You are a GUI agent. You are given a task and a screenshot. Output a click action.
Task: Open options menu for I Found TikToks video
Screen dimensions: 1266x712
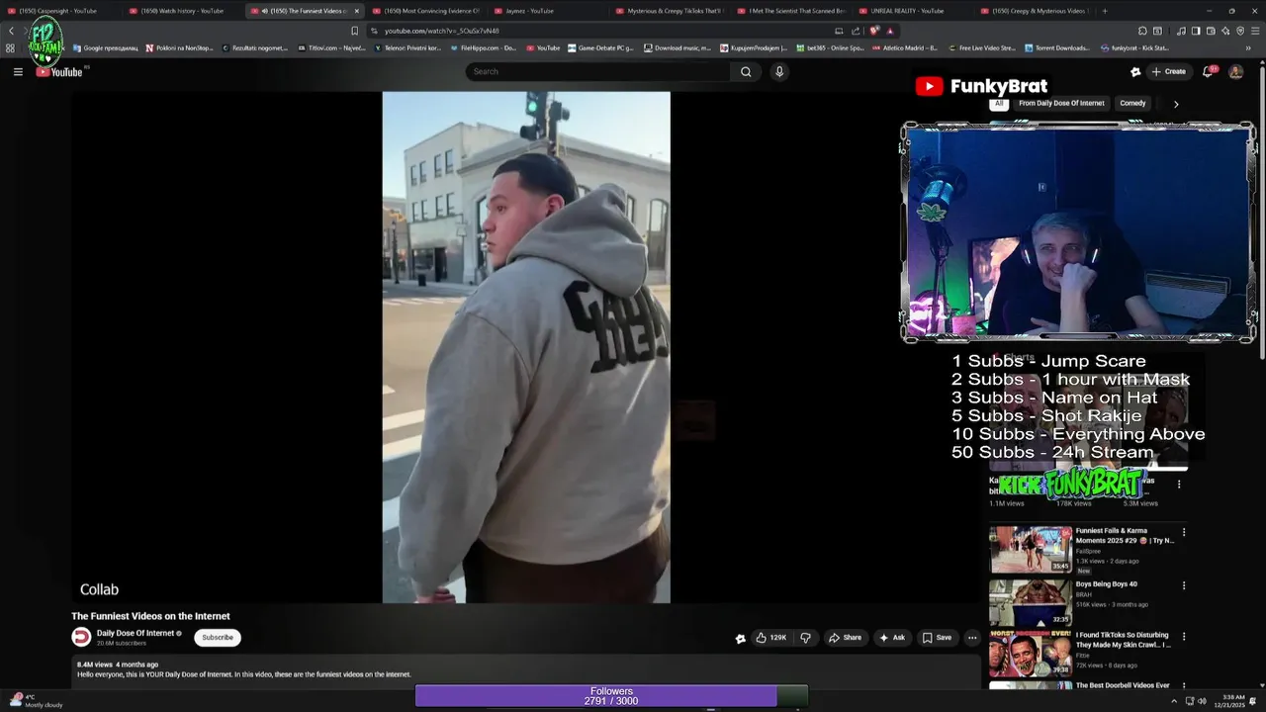click(1183, 637)
